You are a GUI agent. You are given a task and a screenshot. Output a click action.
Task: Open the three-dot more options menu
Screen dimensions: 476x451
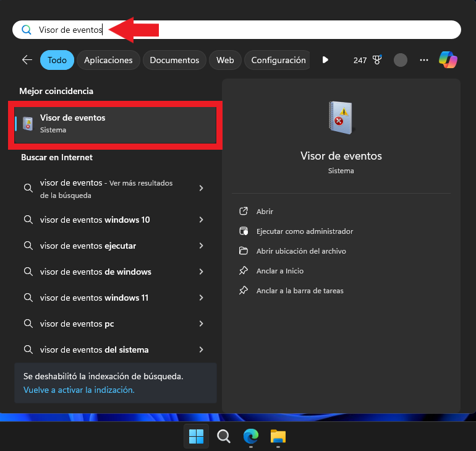424,60
